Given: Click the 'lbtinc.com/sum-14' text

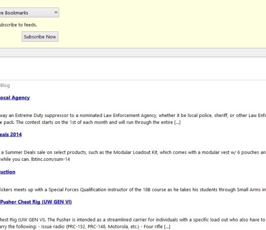Looking at the screenshot, I should tap(50, 159).
